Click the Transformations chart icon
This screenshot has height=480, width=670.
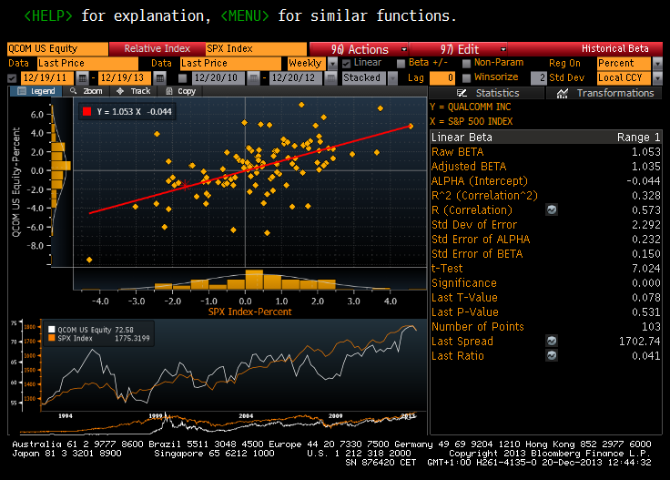point(563,93)
